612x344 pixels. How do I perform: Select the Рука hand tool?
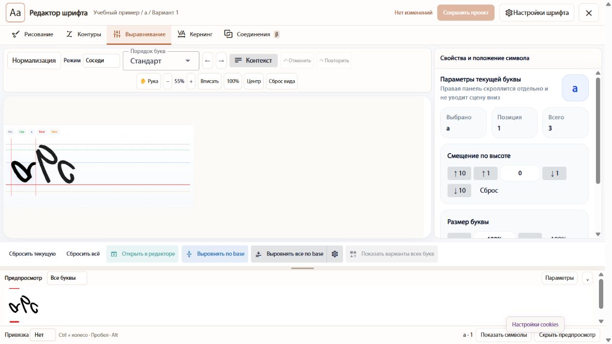[149, 81]
